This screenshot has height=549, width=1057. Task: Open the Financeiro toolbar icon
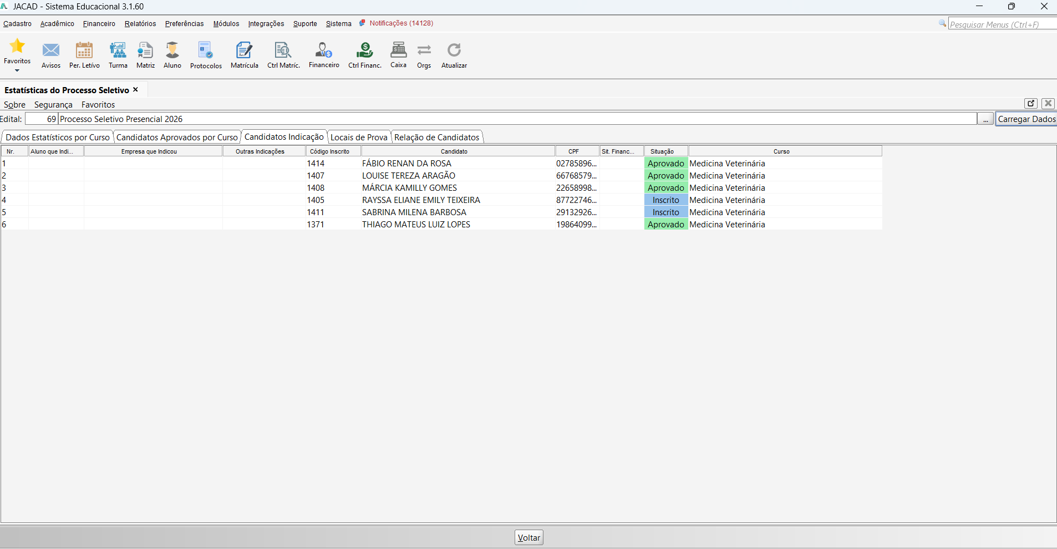pos(324,50)
